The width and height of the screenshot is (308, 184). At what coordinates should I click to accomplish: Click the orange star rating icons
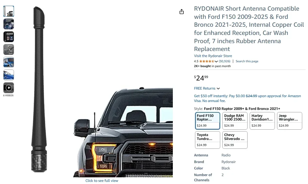click(x=207, y=61)
